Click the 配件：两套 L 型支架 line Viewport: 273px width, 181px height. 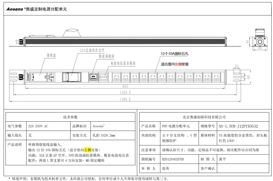[x=66, y=160]
